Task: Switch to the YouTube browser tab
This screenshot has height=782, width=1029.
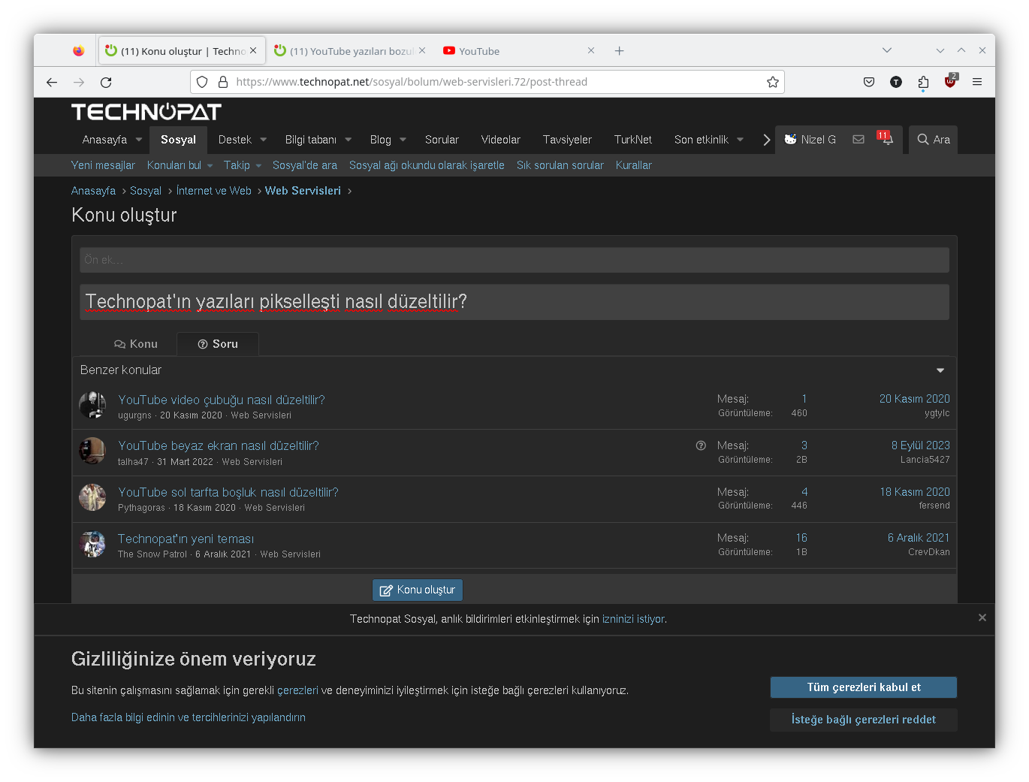Action: (518, 51)
